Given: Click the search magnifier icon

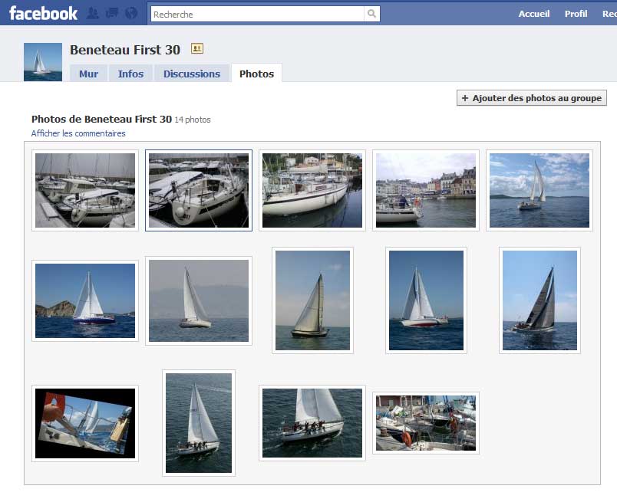Looking at the screenshot, I should pos(372,14).
